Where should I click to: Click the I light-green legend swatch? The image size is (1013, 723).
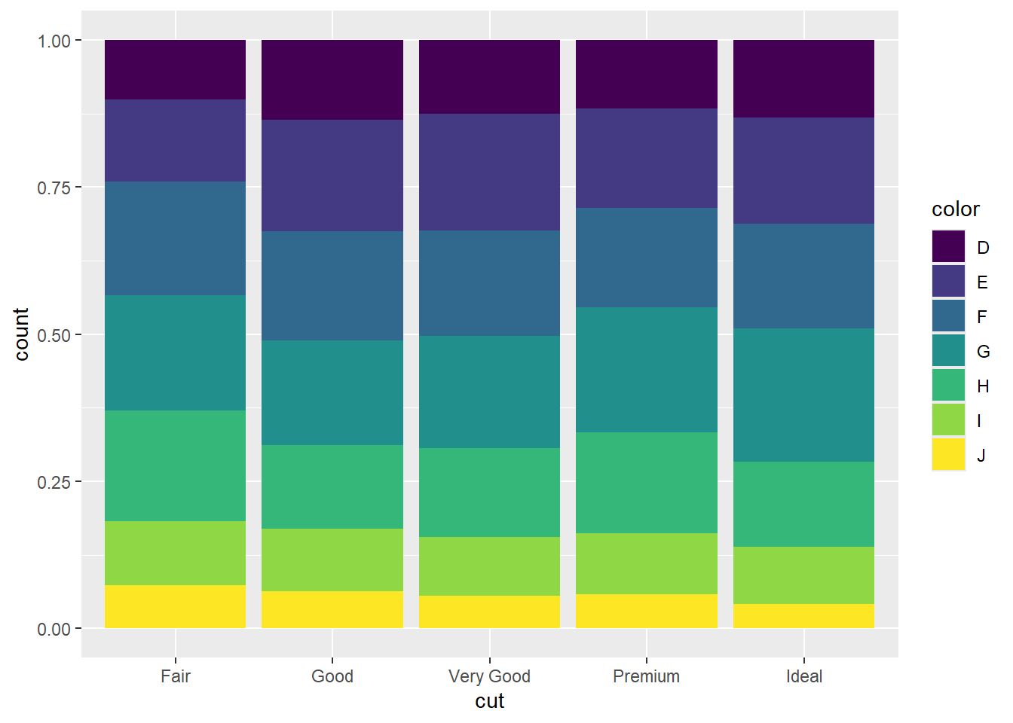(948, 420)
